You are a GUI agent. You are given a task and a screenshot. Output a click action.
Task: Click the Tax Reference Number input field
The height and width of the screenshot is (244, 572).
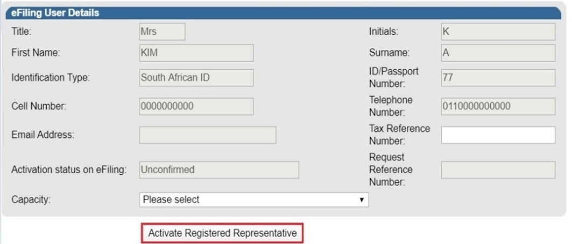point(498,135)
